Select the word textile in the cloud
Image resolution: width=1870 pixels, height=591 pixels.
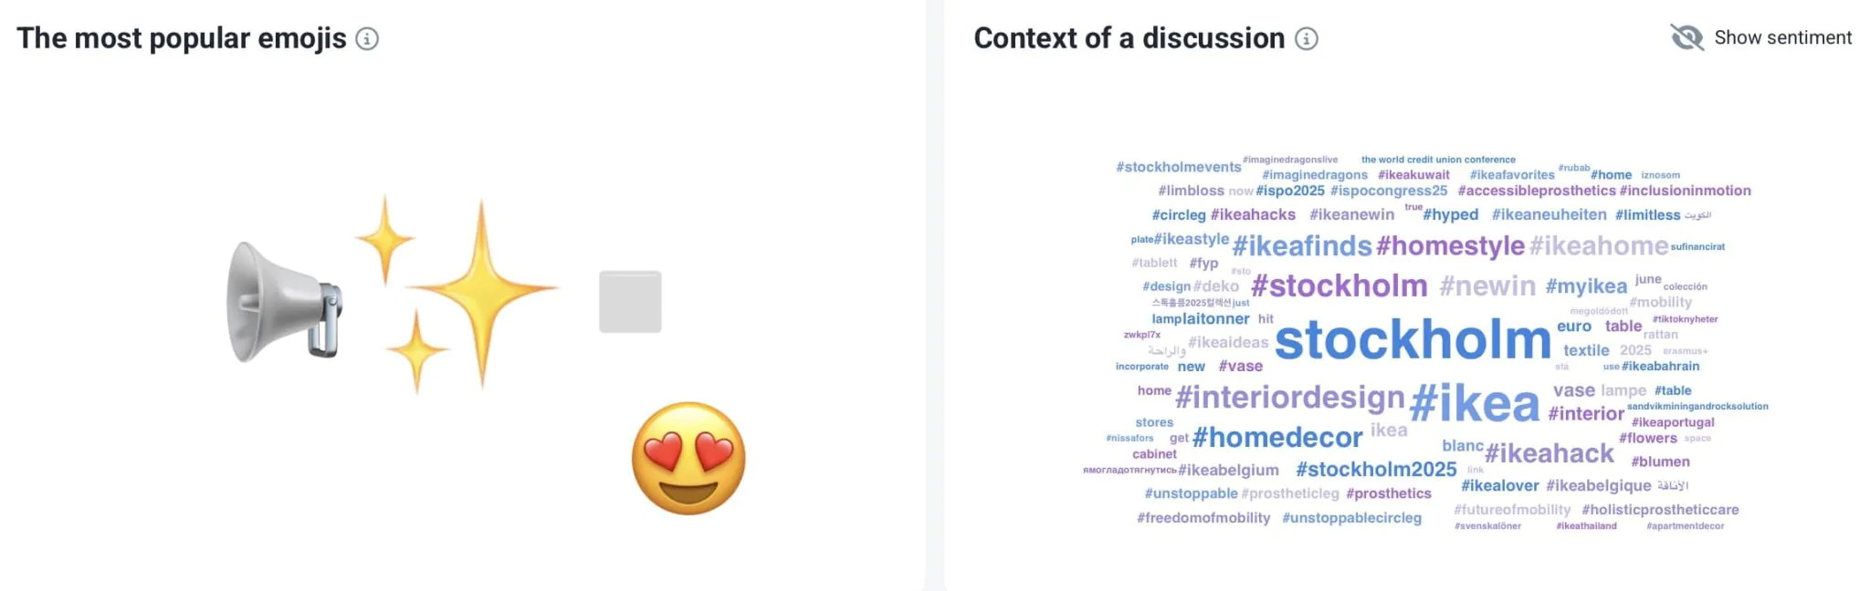click(x=1585, y=349)
